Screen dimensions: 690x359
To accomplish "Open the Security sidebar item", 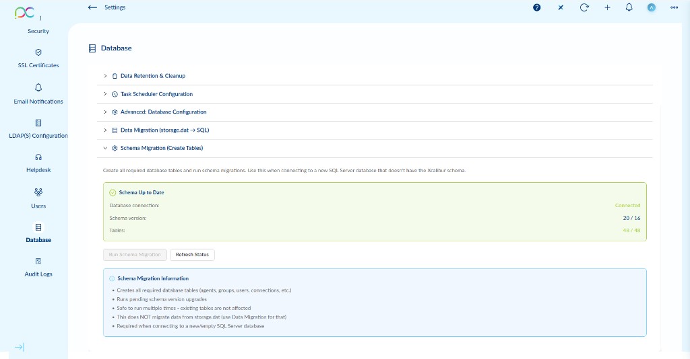I will tap(38, 31).
